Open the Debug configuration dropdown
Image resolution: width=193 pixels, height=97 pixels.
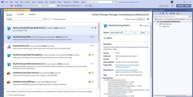tap(38, 6)
